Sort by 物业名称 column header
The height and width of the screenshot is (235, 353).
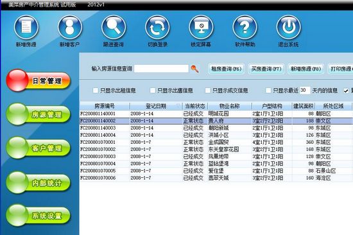(x=229, y=106)
